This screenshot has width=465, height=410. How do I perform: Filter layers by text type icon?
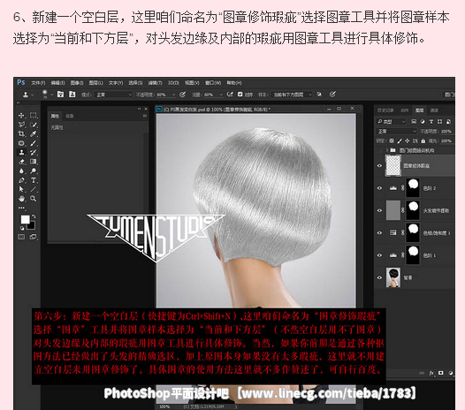(x=431, y=122)
